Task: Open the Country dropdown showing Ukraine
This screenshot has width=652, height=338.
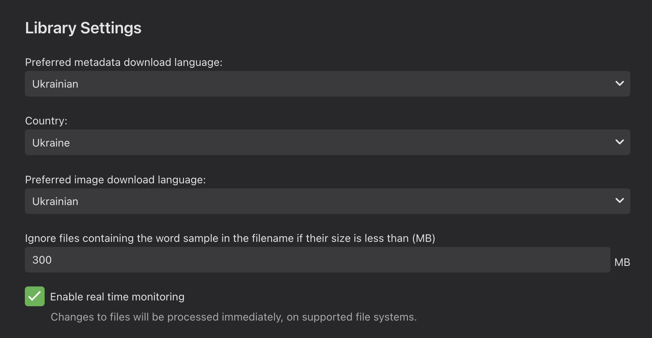Action: click(327, 142)
